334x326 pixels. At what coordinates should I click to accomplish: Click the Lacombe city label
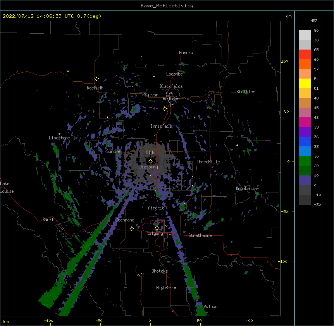(174, 74)
